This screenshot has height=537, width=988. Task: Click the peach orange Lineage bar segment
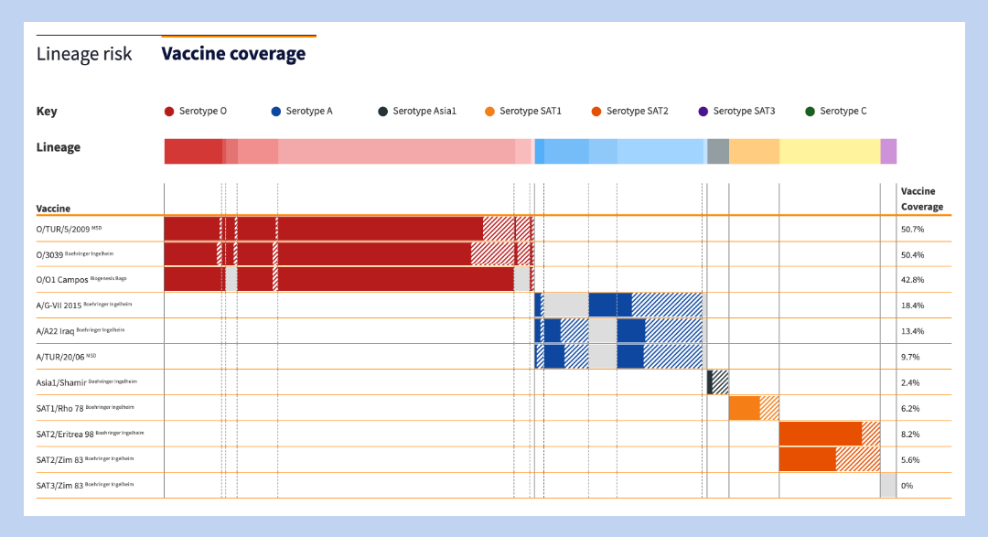(x=754, y=151)
